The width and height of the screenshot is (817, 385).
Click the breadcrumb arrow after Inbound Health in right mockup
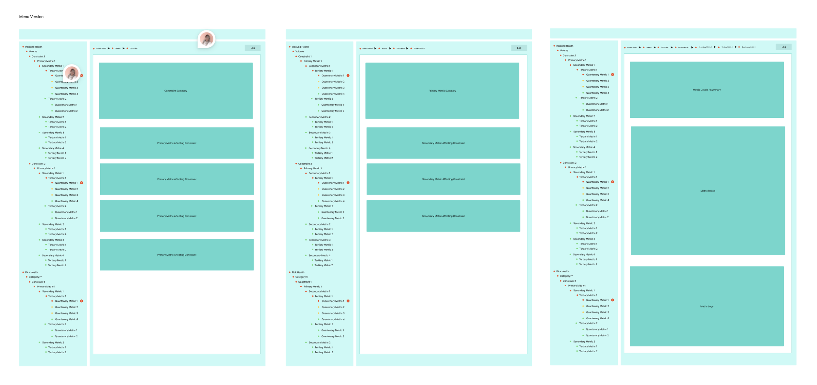coord(640,47)
